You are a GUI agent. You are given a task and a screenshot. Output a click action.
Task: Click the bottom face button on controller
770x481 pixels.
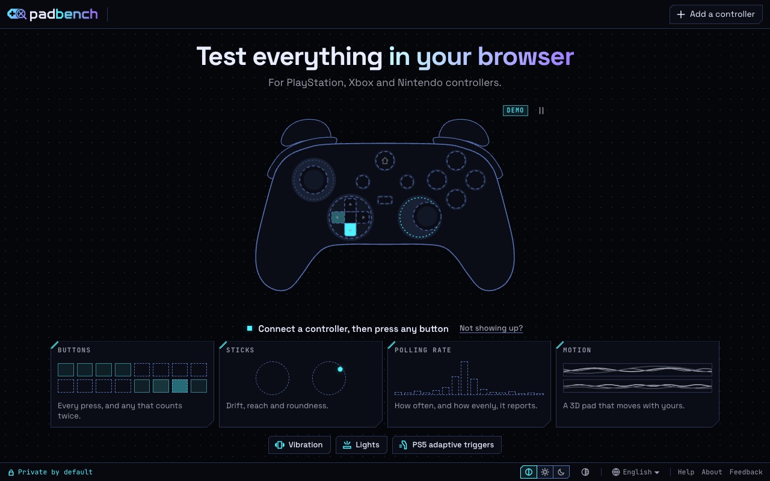pyautogui.click(x=456, y=199)
